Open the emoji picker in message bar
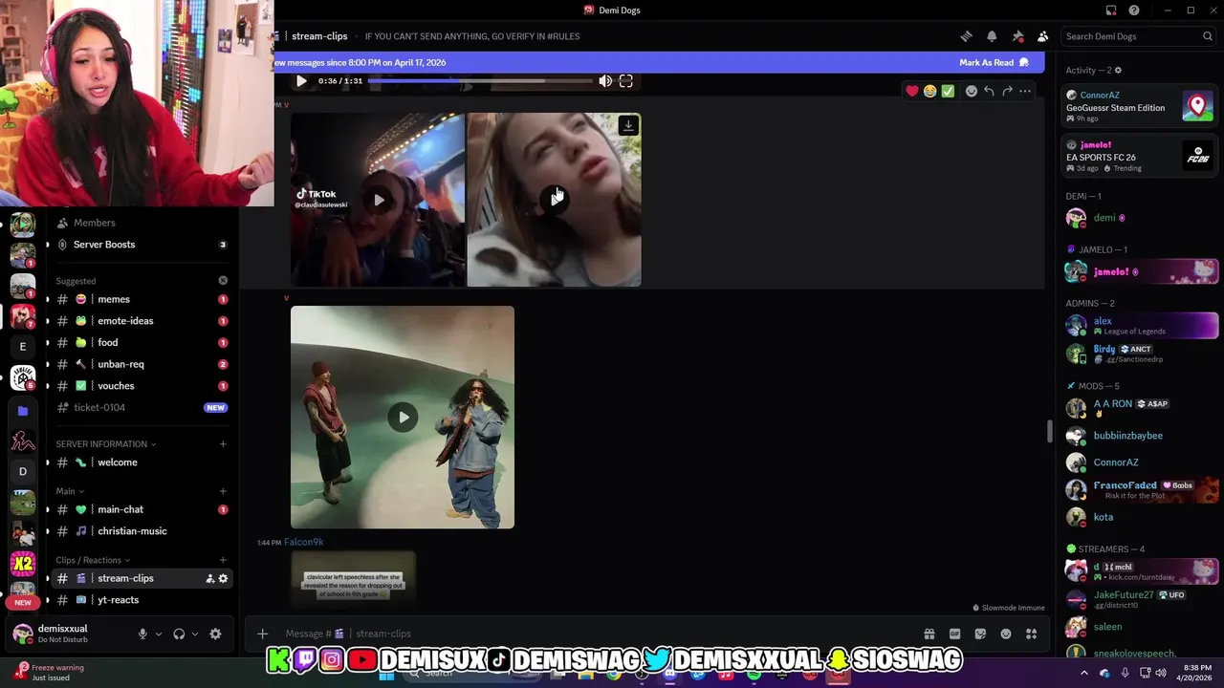This screenshot has height=688, width=1224. (x=1006, y=634)
